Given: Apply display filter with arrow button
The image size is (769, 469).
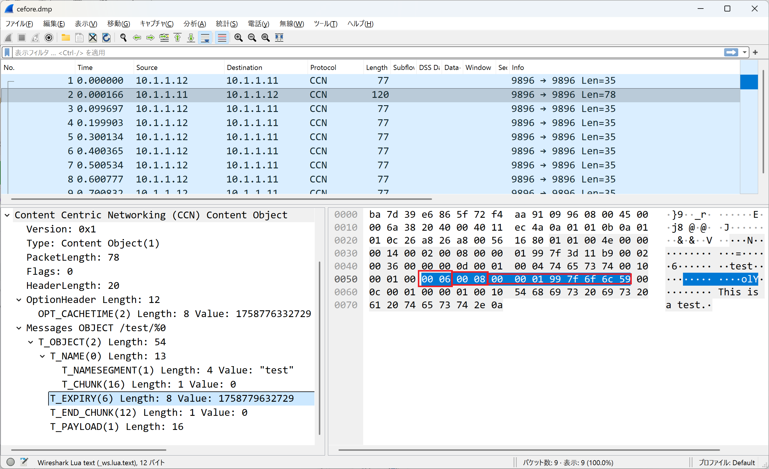Looking at the screenshot, I should click(731, 52).
